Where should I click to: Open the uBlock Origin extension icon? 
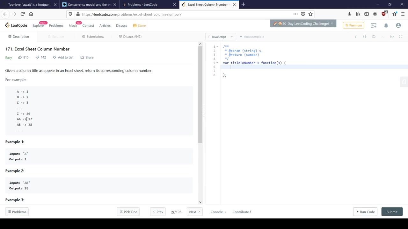point(384,14)
